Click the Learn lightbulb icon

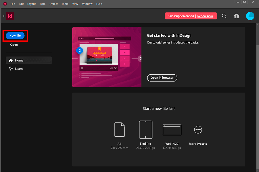tap(11, 69)
